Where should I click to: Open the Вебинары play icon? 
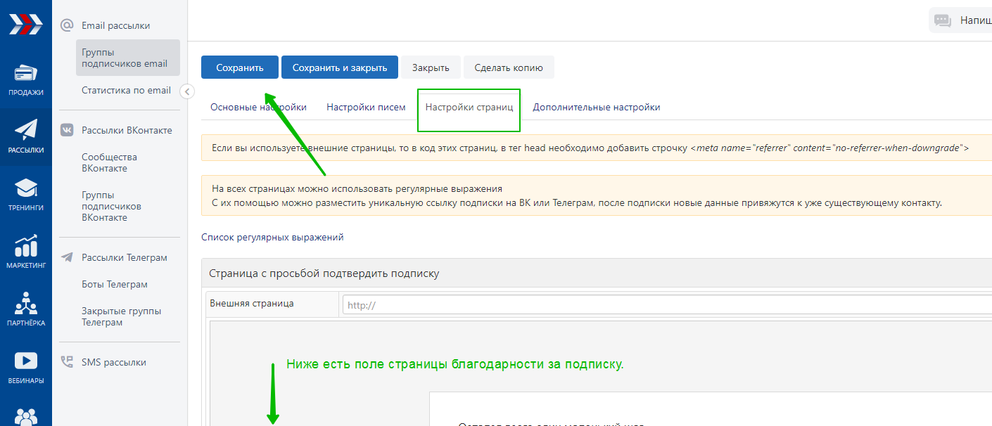click(25, 361)
